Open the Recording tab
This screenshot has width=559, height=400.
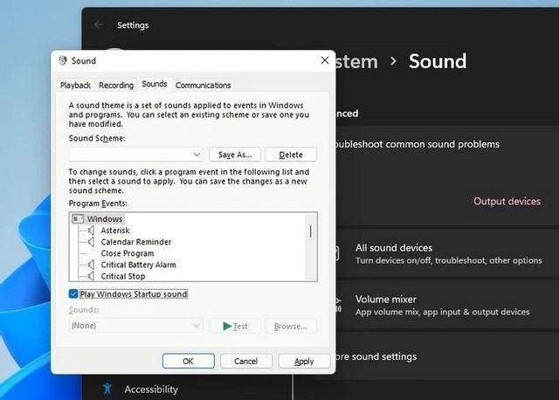tap(116, 86)
